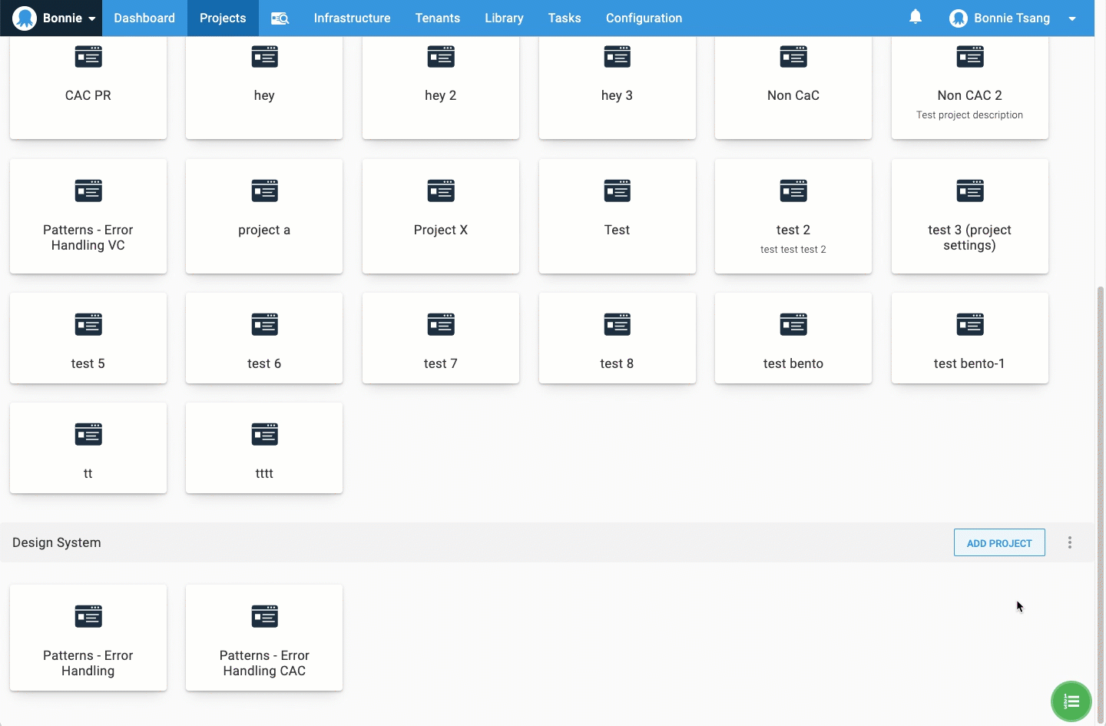Click the test 6 project icon
This screenshot has height=726, width=1106.
(x=264, y=325)
